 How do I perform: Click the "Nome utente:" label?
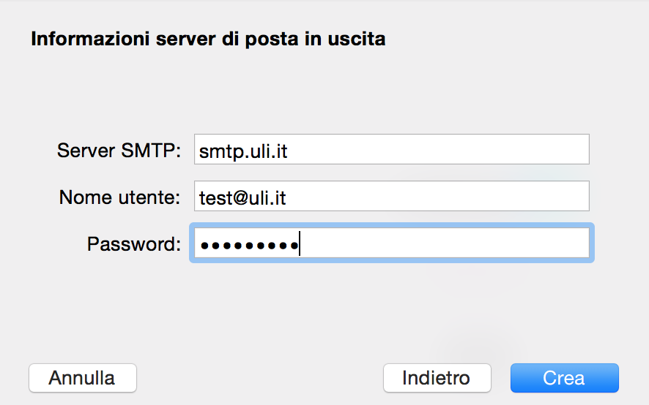119,197
